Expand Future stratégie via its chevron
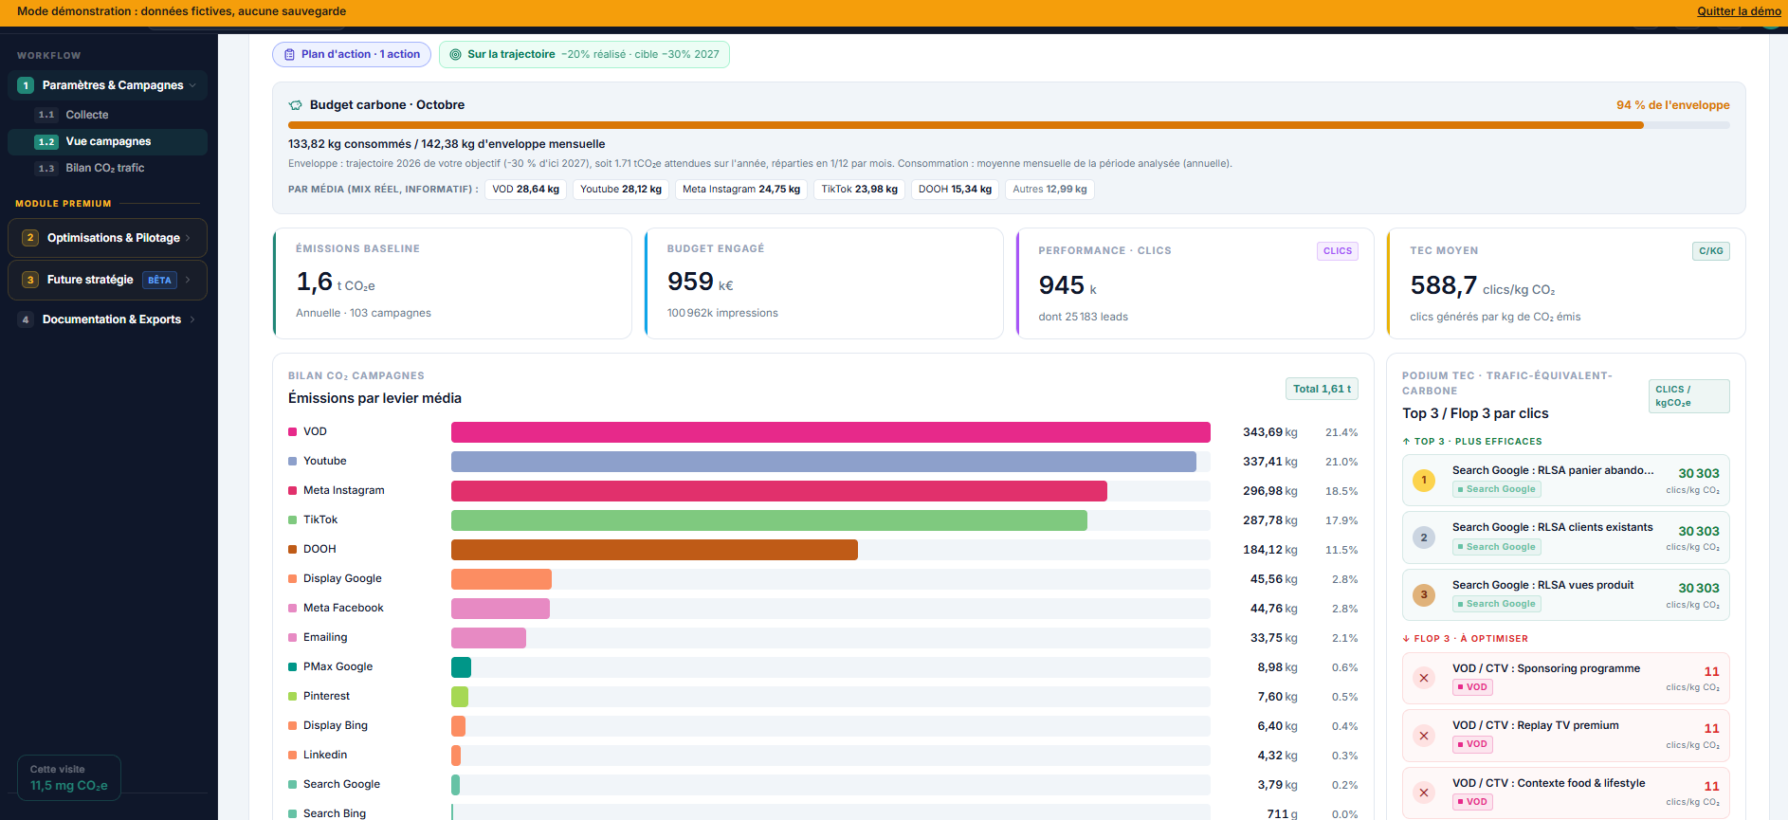Image resolution: width=1788 pixels, height=820 pixels. click(188, 280)
